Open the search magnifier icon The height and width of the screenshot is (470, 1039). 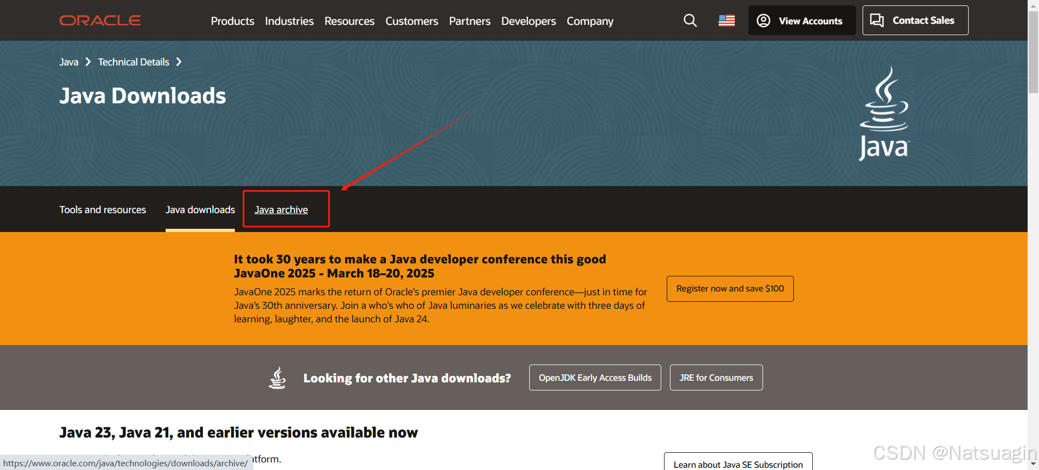[690, 21]
